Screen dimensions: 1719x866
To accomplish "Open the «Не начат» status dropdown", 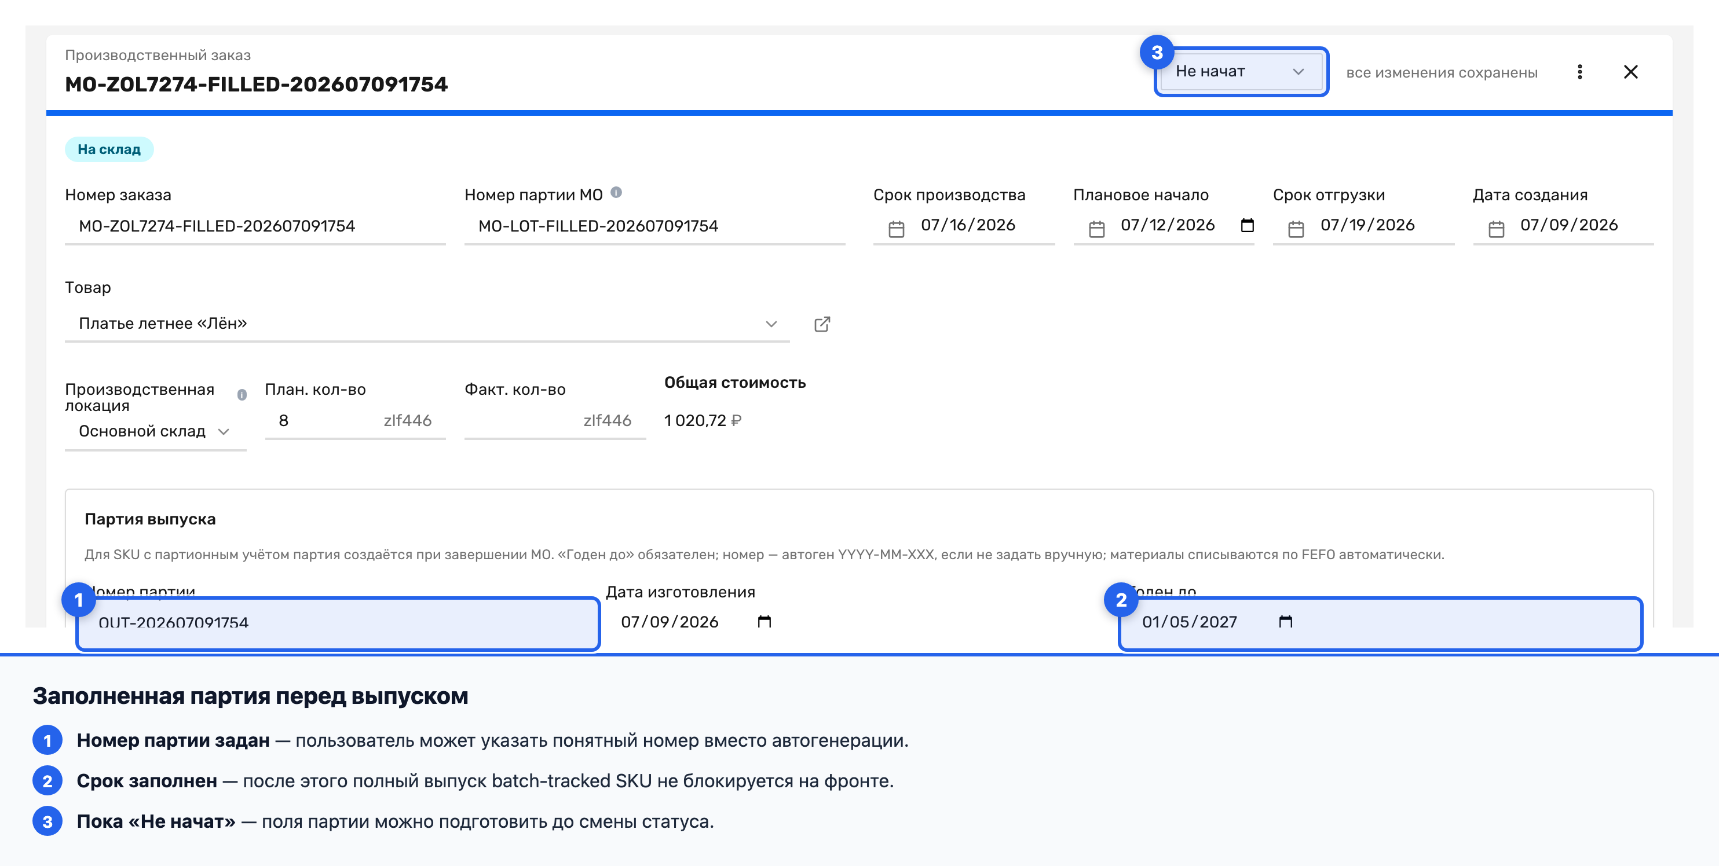I will pyautogui.click(x=1241, y=71).
